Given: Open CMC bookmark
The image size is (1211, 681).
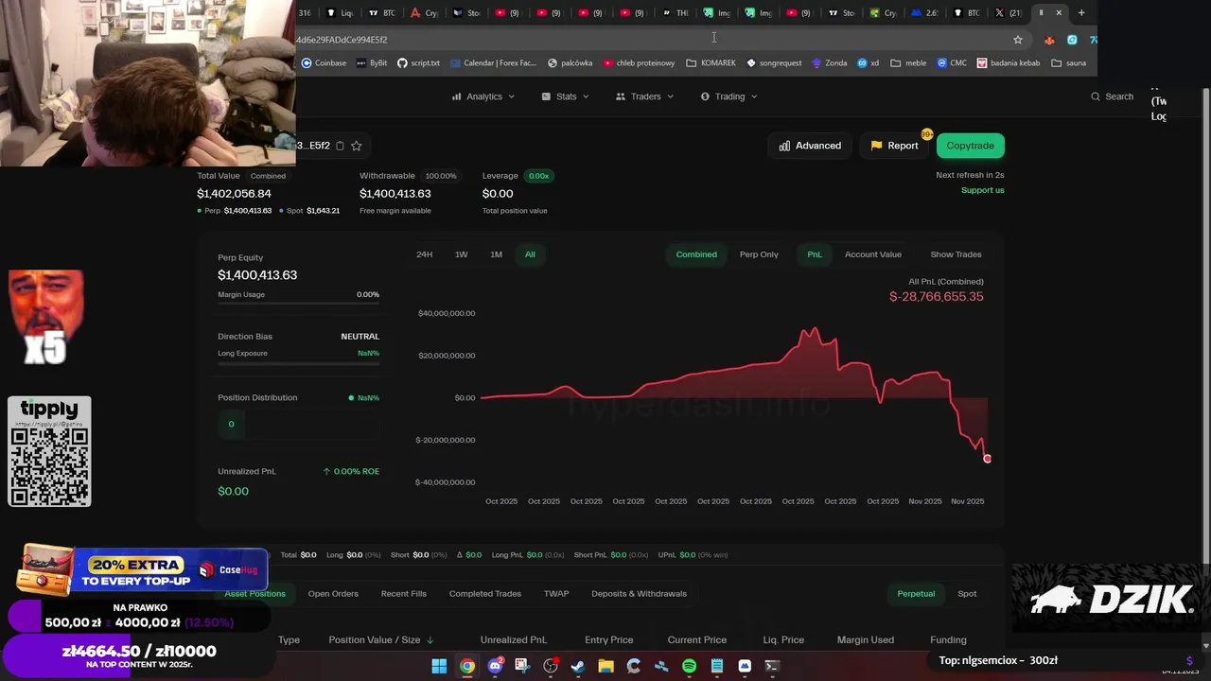Looking at the screenshot, I should coord(952,63).
